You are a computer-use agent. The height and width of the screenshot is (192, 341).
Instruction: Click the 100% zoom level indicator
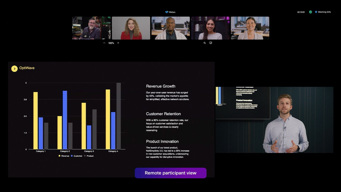click(111, 43)
